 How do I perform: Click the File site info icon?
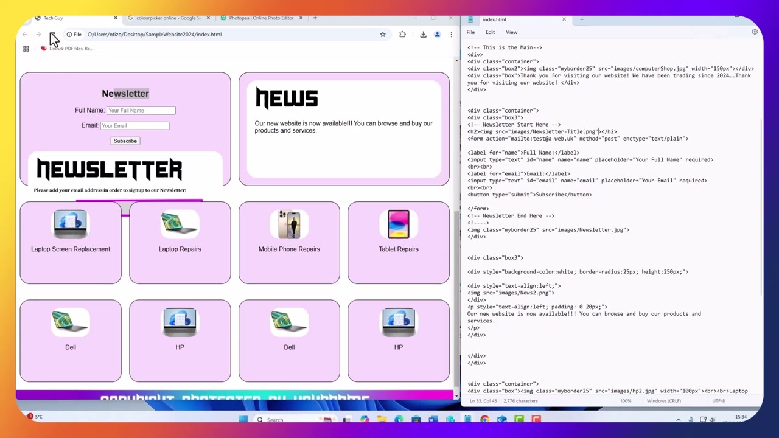pyautogui.click(x=74, y=35)
